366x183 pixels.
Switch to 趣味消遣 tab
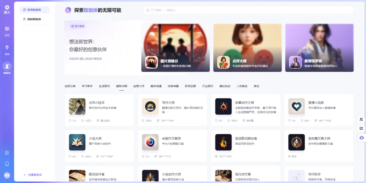[x=156, y=86]
